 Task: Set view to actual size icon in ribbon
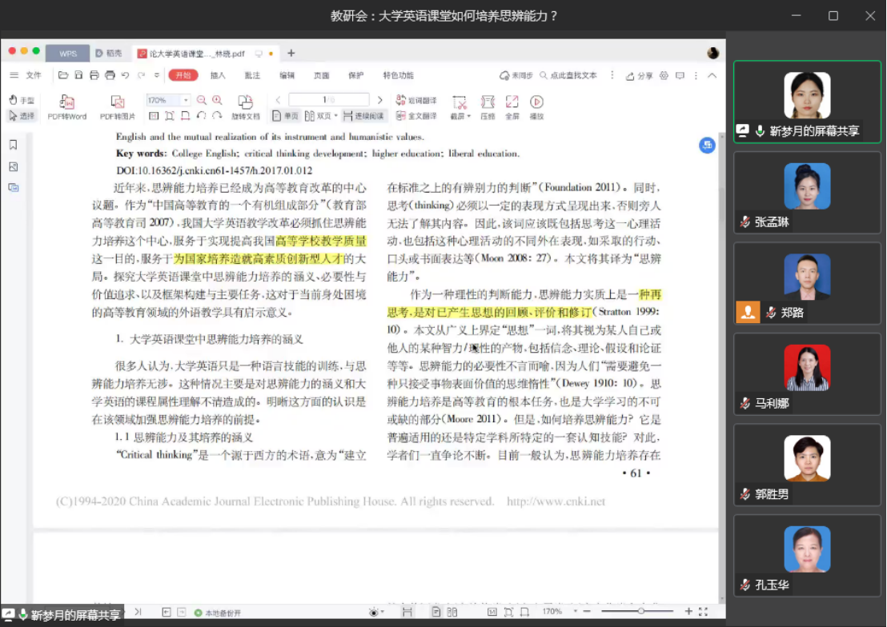tap(154, 116)
